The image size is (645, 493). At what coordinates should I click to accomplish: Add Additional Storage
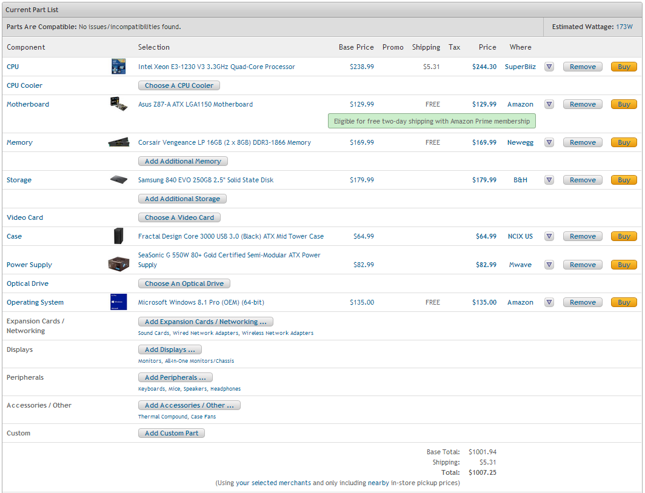click(x=182, y=199)
